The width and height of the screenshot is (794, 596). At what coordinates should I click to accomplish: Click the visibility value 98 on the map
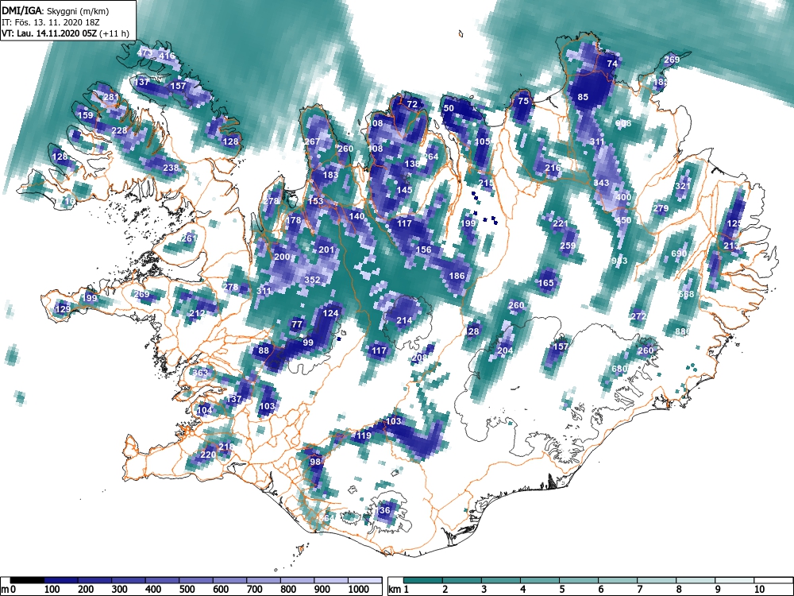tap(315, 461)
